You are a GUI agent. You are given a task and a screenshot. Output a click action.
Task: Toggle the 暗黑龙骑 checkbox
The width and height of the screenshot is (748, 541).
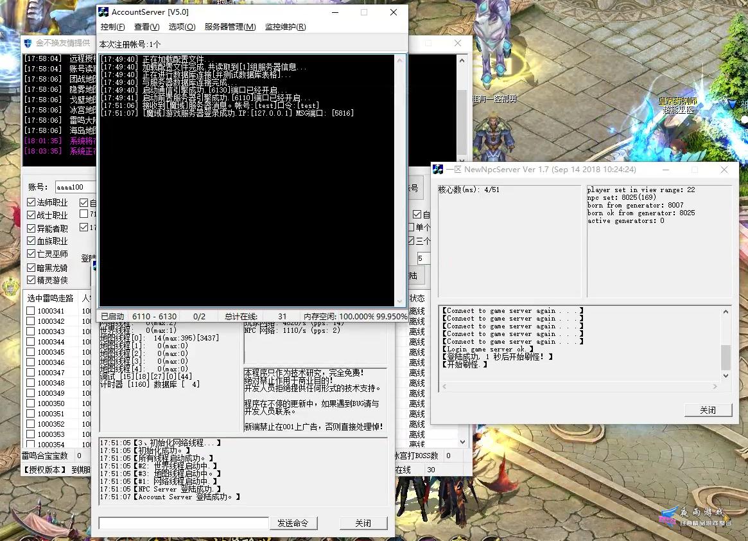click(x=31, y=267)
